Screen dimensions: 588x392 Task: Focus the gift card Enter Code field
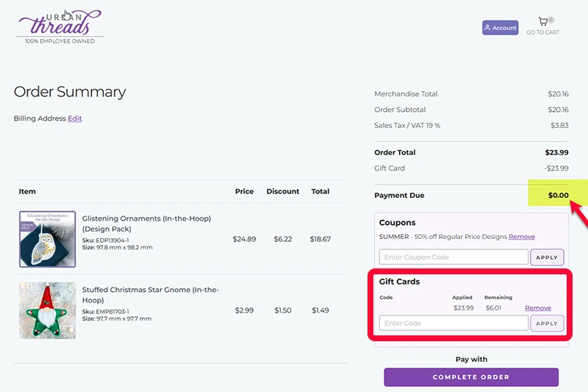pos(453,323)
